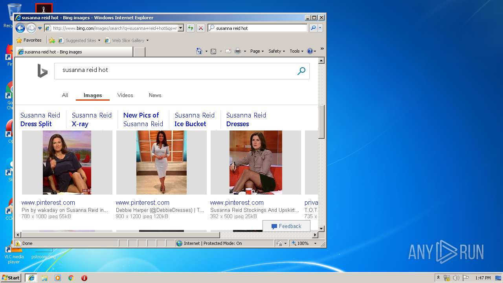Screen dimensions: 503x283
Task: Open the first image result thumbnail
Action: (x=67, y=162)
